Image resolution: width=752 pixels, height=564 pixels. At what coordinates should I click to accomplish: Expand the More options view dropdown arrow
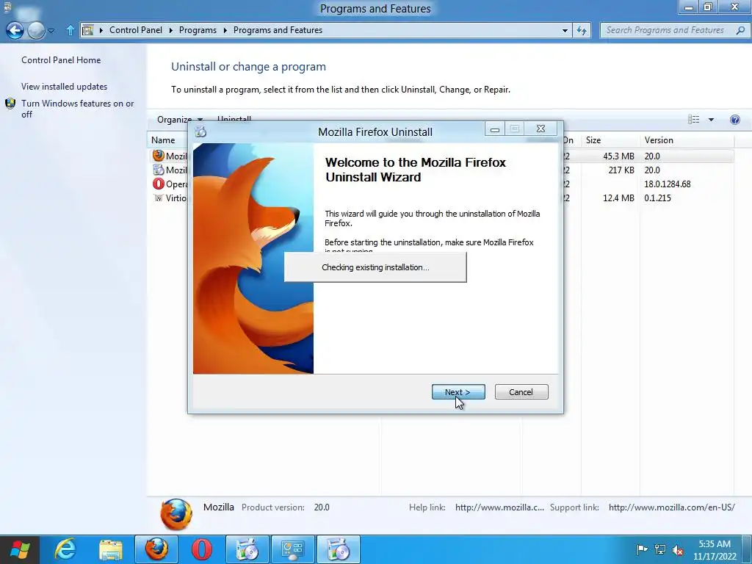click(x=711, y=120)
